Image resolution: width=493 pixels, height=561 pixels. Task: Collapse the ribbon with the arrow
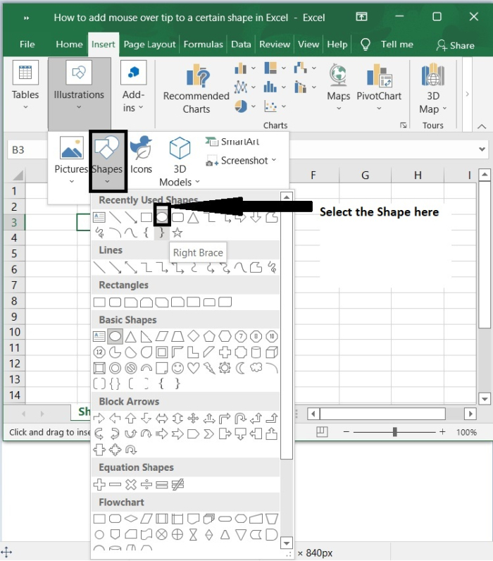tap(482, 126)
